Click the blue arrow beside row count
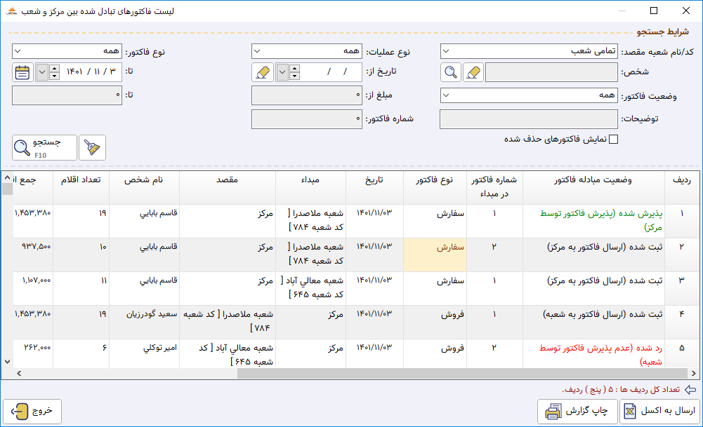This screenshot has height=427, width=703. coord(690,390)
